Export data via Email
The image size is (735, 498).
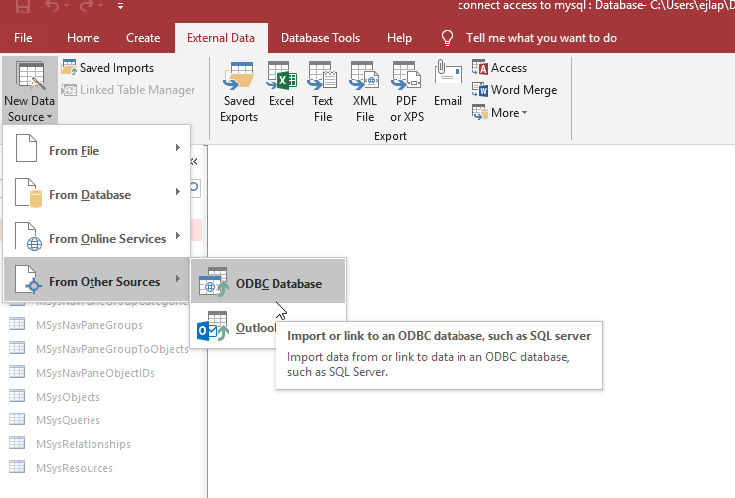[448, 84]
